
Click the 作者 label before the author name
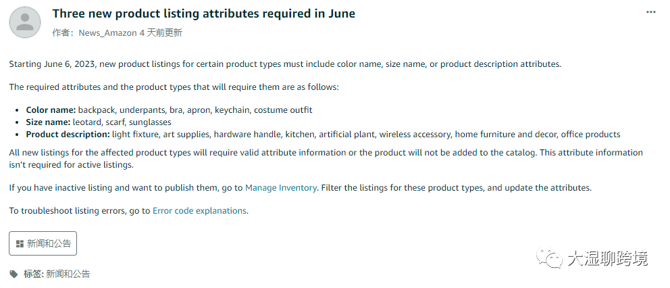(x=61, y=32)
